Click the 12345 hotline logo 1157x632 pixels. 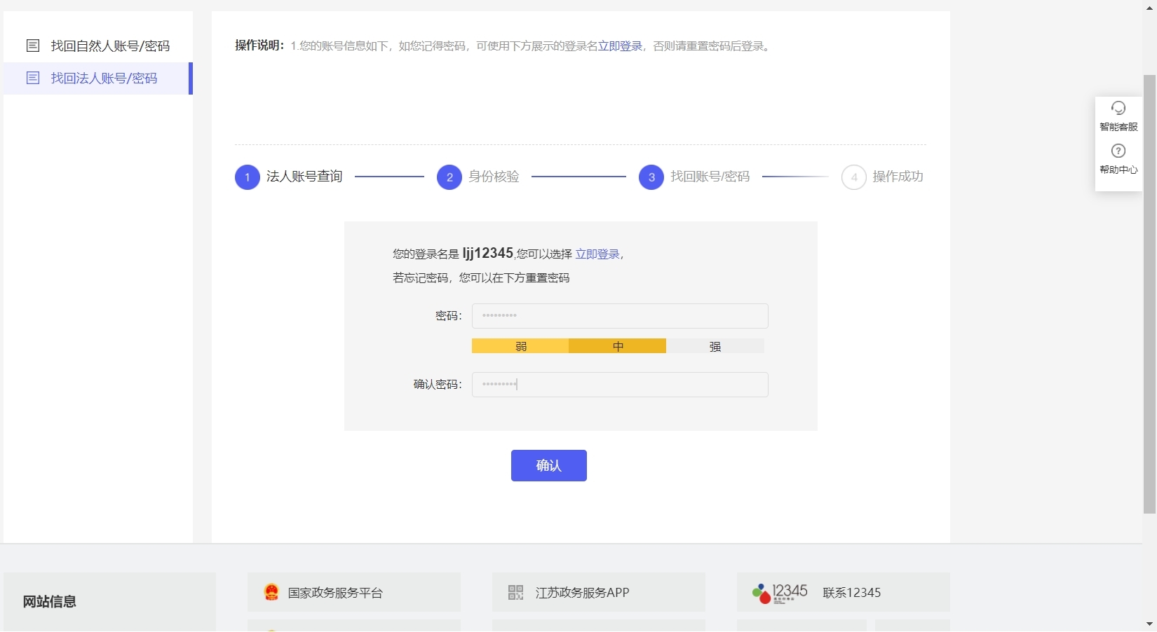(780, 593)
